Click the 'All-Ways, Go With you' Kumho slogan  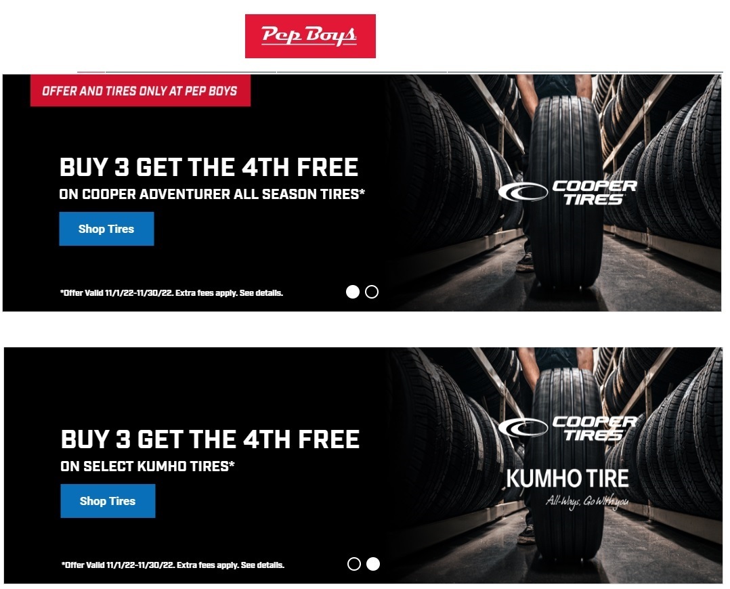[x=587, y=502]
